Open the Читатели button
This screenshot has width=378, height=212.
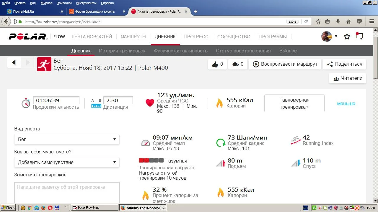(348, 78)
